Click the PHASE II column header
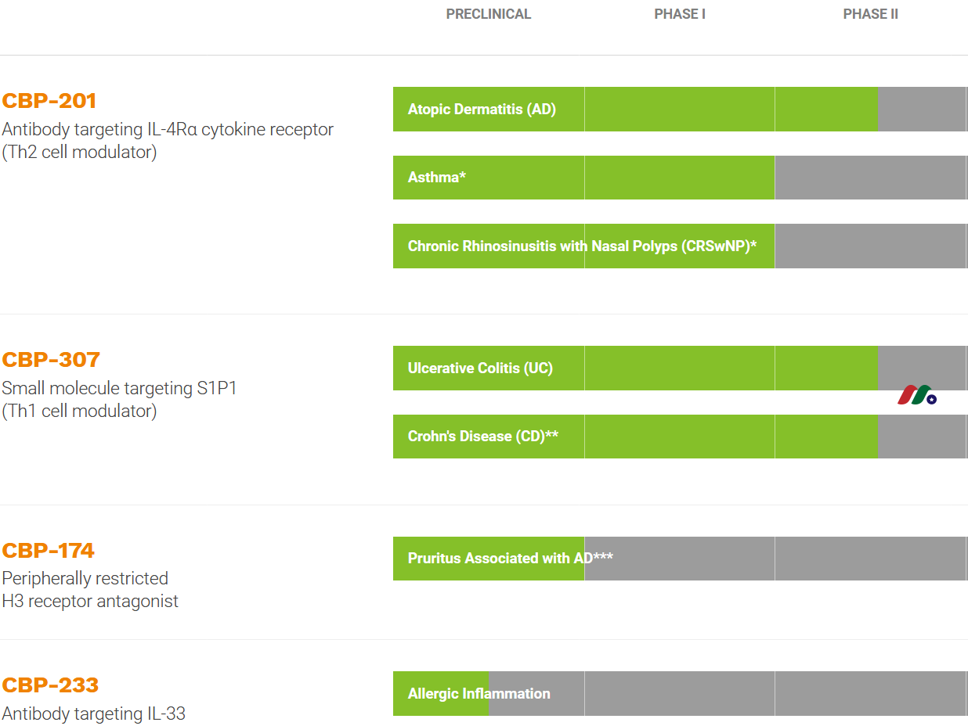The width and height of the screenshot is (968, 726). [x=870, y=14]
